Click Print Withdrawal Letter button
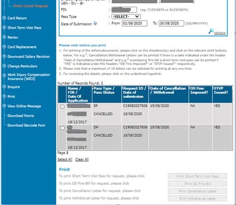This screenshot has width=236, height=205. (x=197, y=198)
